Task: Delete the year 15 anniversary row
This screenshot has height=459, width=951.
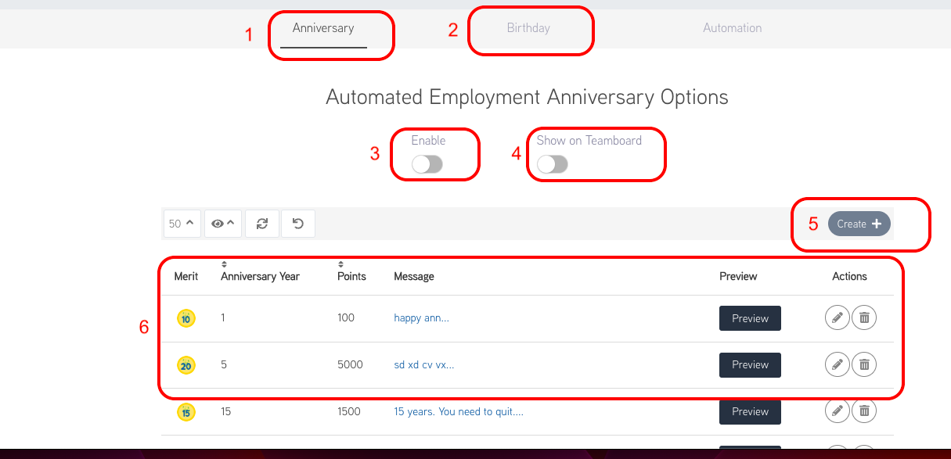Action: pyautogui.click(x=864, y=411)
